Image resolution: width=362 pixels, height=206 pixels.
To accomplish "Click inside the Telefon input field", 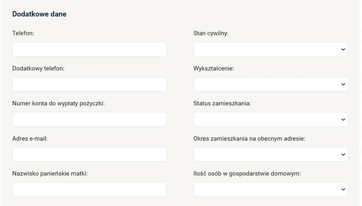I will (89, 49).
